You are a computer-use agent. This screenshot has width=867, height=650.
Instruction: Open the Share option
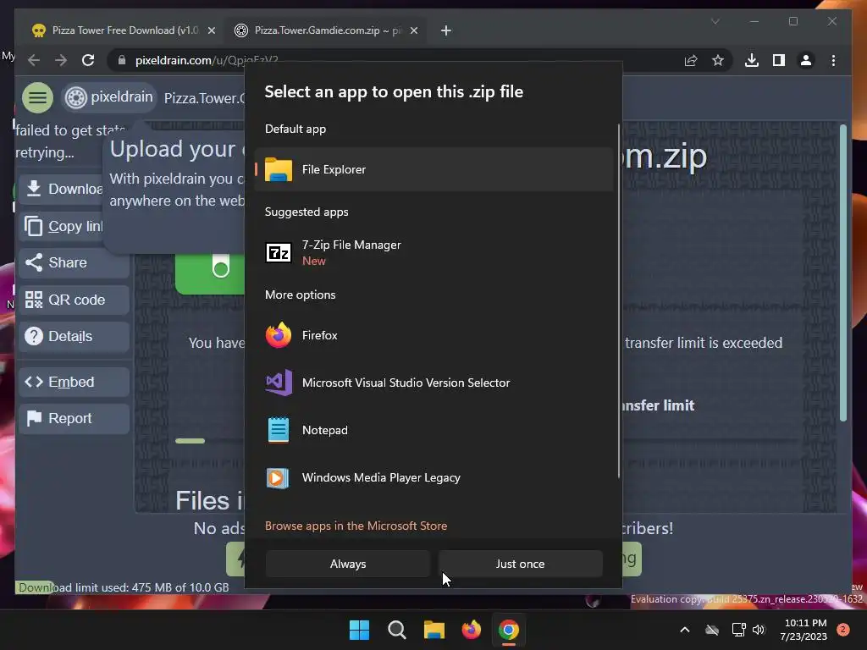[x=75, y=262]
